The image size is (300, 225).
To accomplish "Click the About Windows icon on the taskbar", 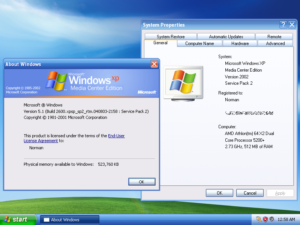I will click(x=69, y=219).
